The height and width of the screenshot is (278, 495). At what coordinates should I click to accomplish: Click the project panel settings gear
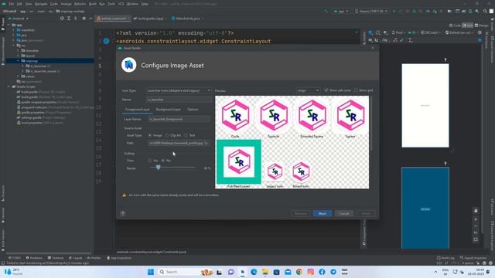click(x=84, y=19)
